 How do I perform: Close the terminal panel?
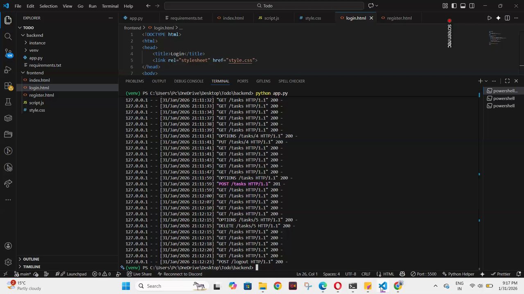point(516,81)
